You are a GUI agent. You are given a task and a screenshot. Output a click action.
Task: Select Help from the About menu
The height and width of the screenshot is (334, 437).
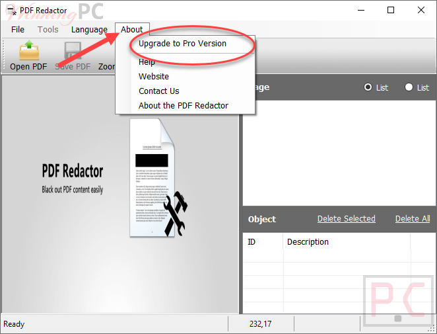(x=147, y=62)
